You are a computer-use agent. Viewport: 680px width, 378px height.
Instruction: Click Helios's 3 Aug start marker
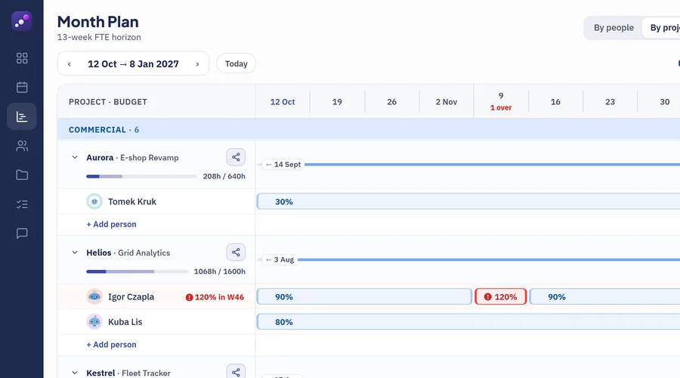click(x=280, y=259)
